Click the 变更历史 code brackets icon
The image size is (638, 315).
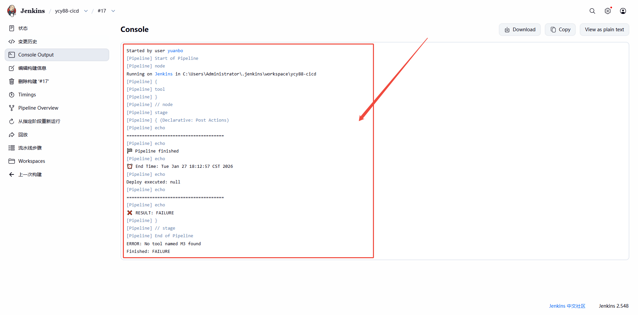click(x=12, y=42)
